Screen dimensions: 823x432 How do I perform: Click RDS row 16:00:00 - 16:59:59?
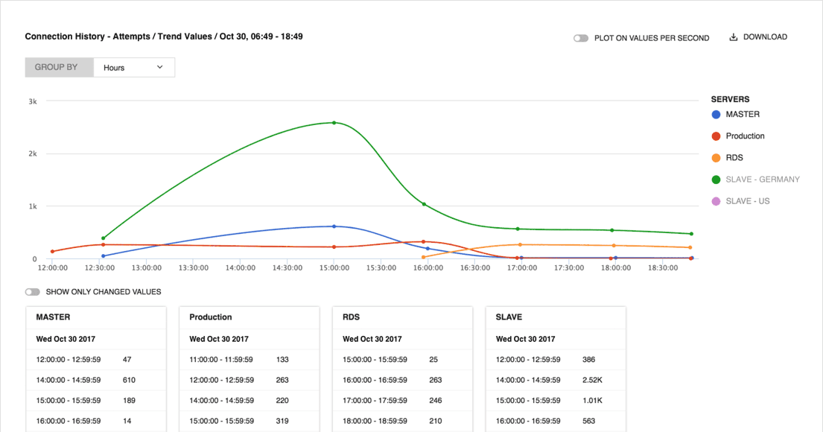pos(401,380)
